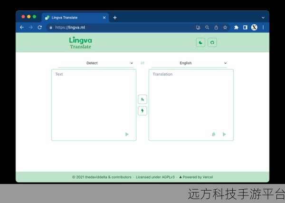The height and width of the screenshot is (203, 285).
Task: Open the English target language dropdown
Action: point(190,63)
